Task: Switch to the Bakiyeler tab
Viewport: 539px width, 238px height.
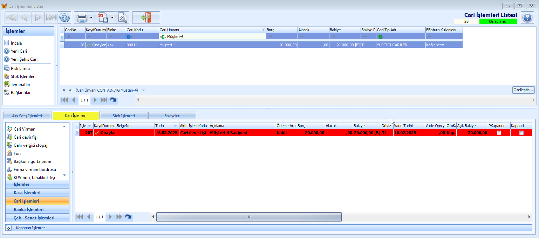Action: [x=172, y=115]
